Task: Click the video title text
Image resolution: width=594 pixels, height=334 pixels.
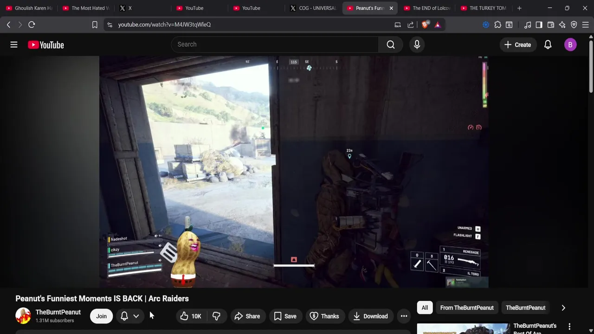Action: click(x=102, y=298)
